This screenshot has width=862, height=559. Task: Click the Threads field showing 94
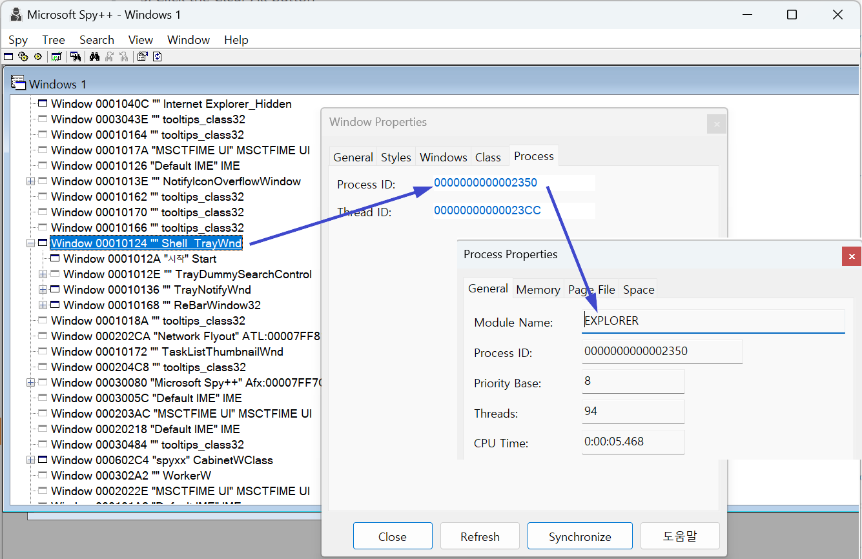pyautogui.click(x=633, y=412)
